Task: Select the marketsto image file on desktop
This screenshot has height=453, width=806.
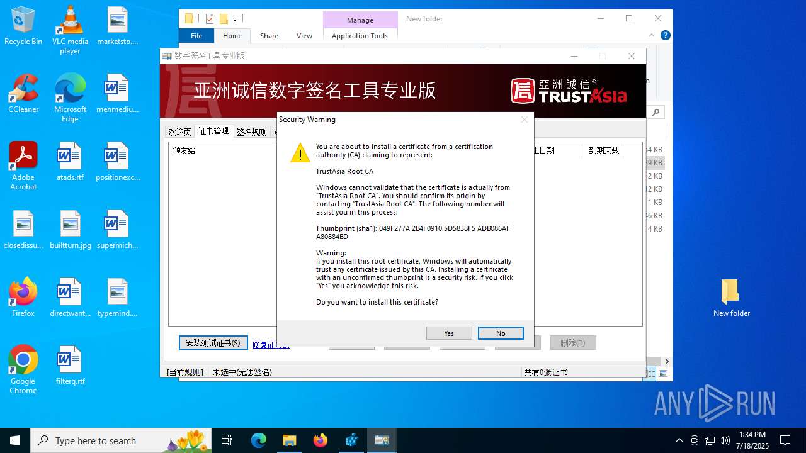Action: coord(117,26)
